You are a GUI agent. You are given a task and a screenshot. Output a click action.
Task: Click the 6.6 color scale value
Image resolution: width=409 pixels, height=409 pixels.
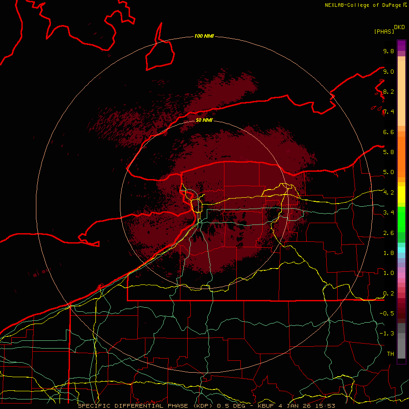pos(389,132)
